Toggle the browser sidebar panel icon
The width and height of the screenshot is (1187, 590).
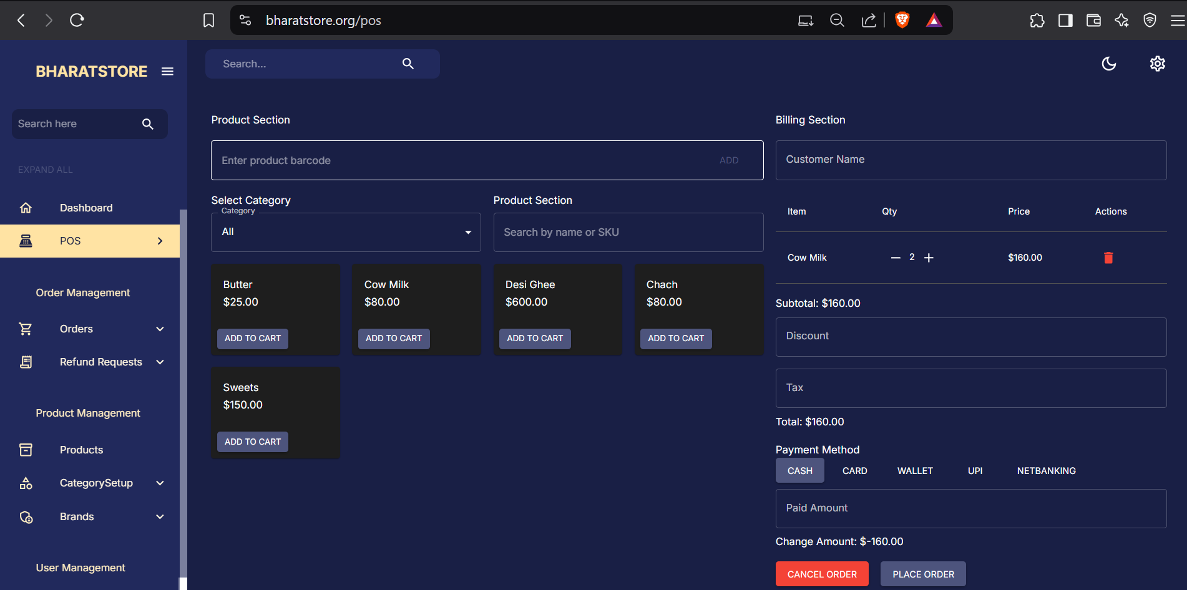tap(1065, 21)
